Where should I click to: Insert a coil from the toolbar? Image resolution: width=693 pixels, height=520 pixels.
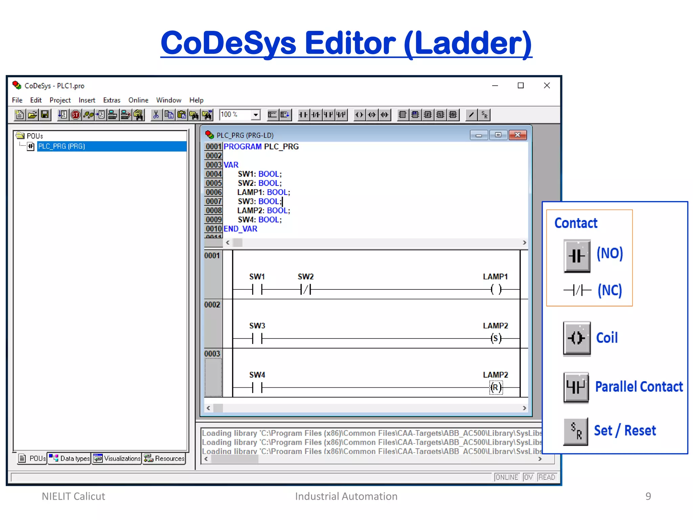tap(359, 115)
